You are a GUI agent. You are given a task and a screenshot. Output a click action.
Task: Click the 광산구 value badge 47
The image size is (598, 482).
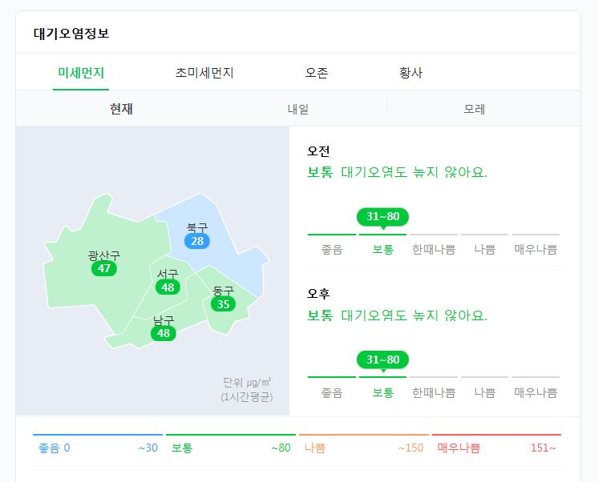coord(103,268)
